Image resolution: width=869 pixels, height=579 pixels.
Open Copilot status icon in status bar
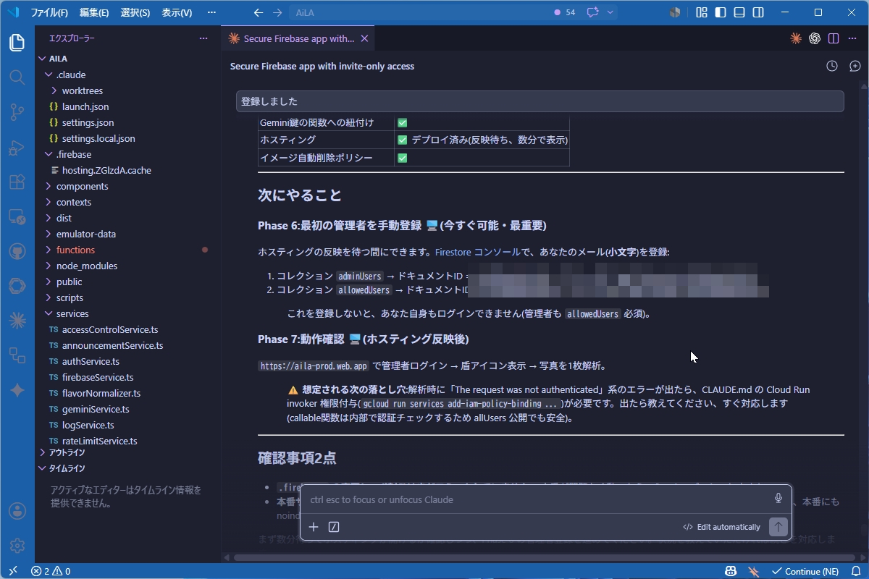(x=731, y=571)
